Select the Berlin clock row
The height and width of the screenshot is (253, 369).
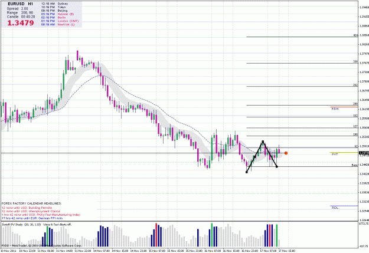point(53,18)
